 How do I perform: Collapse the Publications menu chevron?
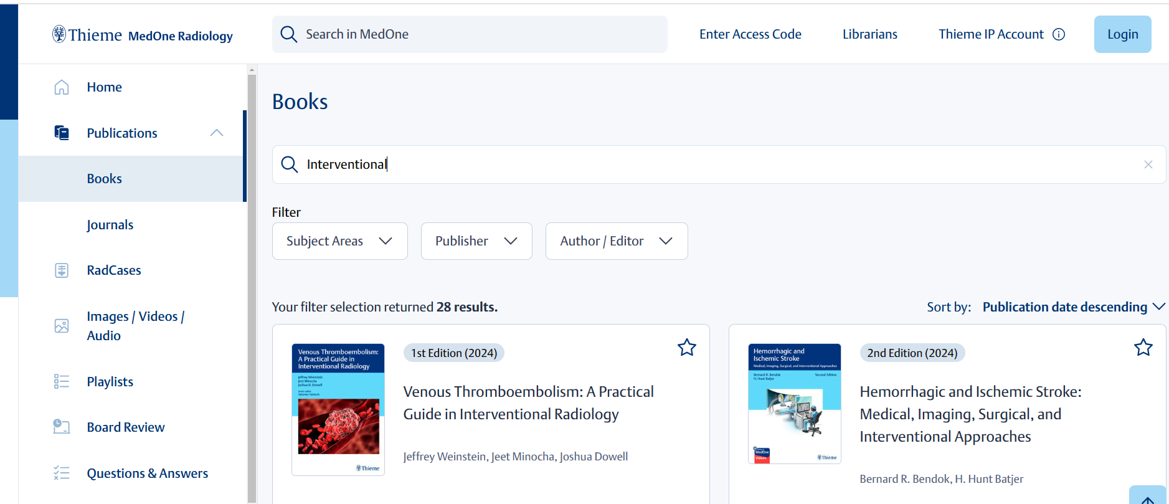(x=217, y=133)
